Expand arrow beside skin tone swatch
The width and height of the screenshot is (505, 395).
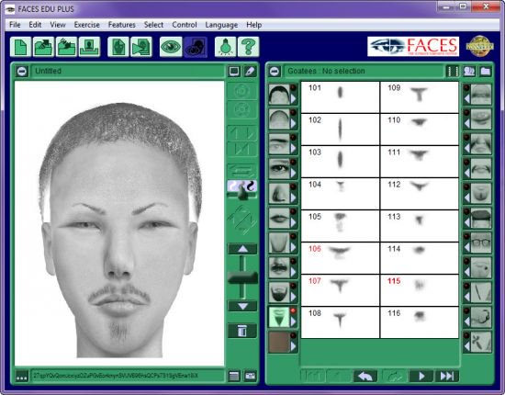[x=294, y=346]
